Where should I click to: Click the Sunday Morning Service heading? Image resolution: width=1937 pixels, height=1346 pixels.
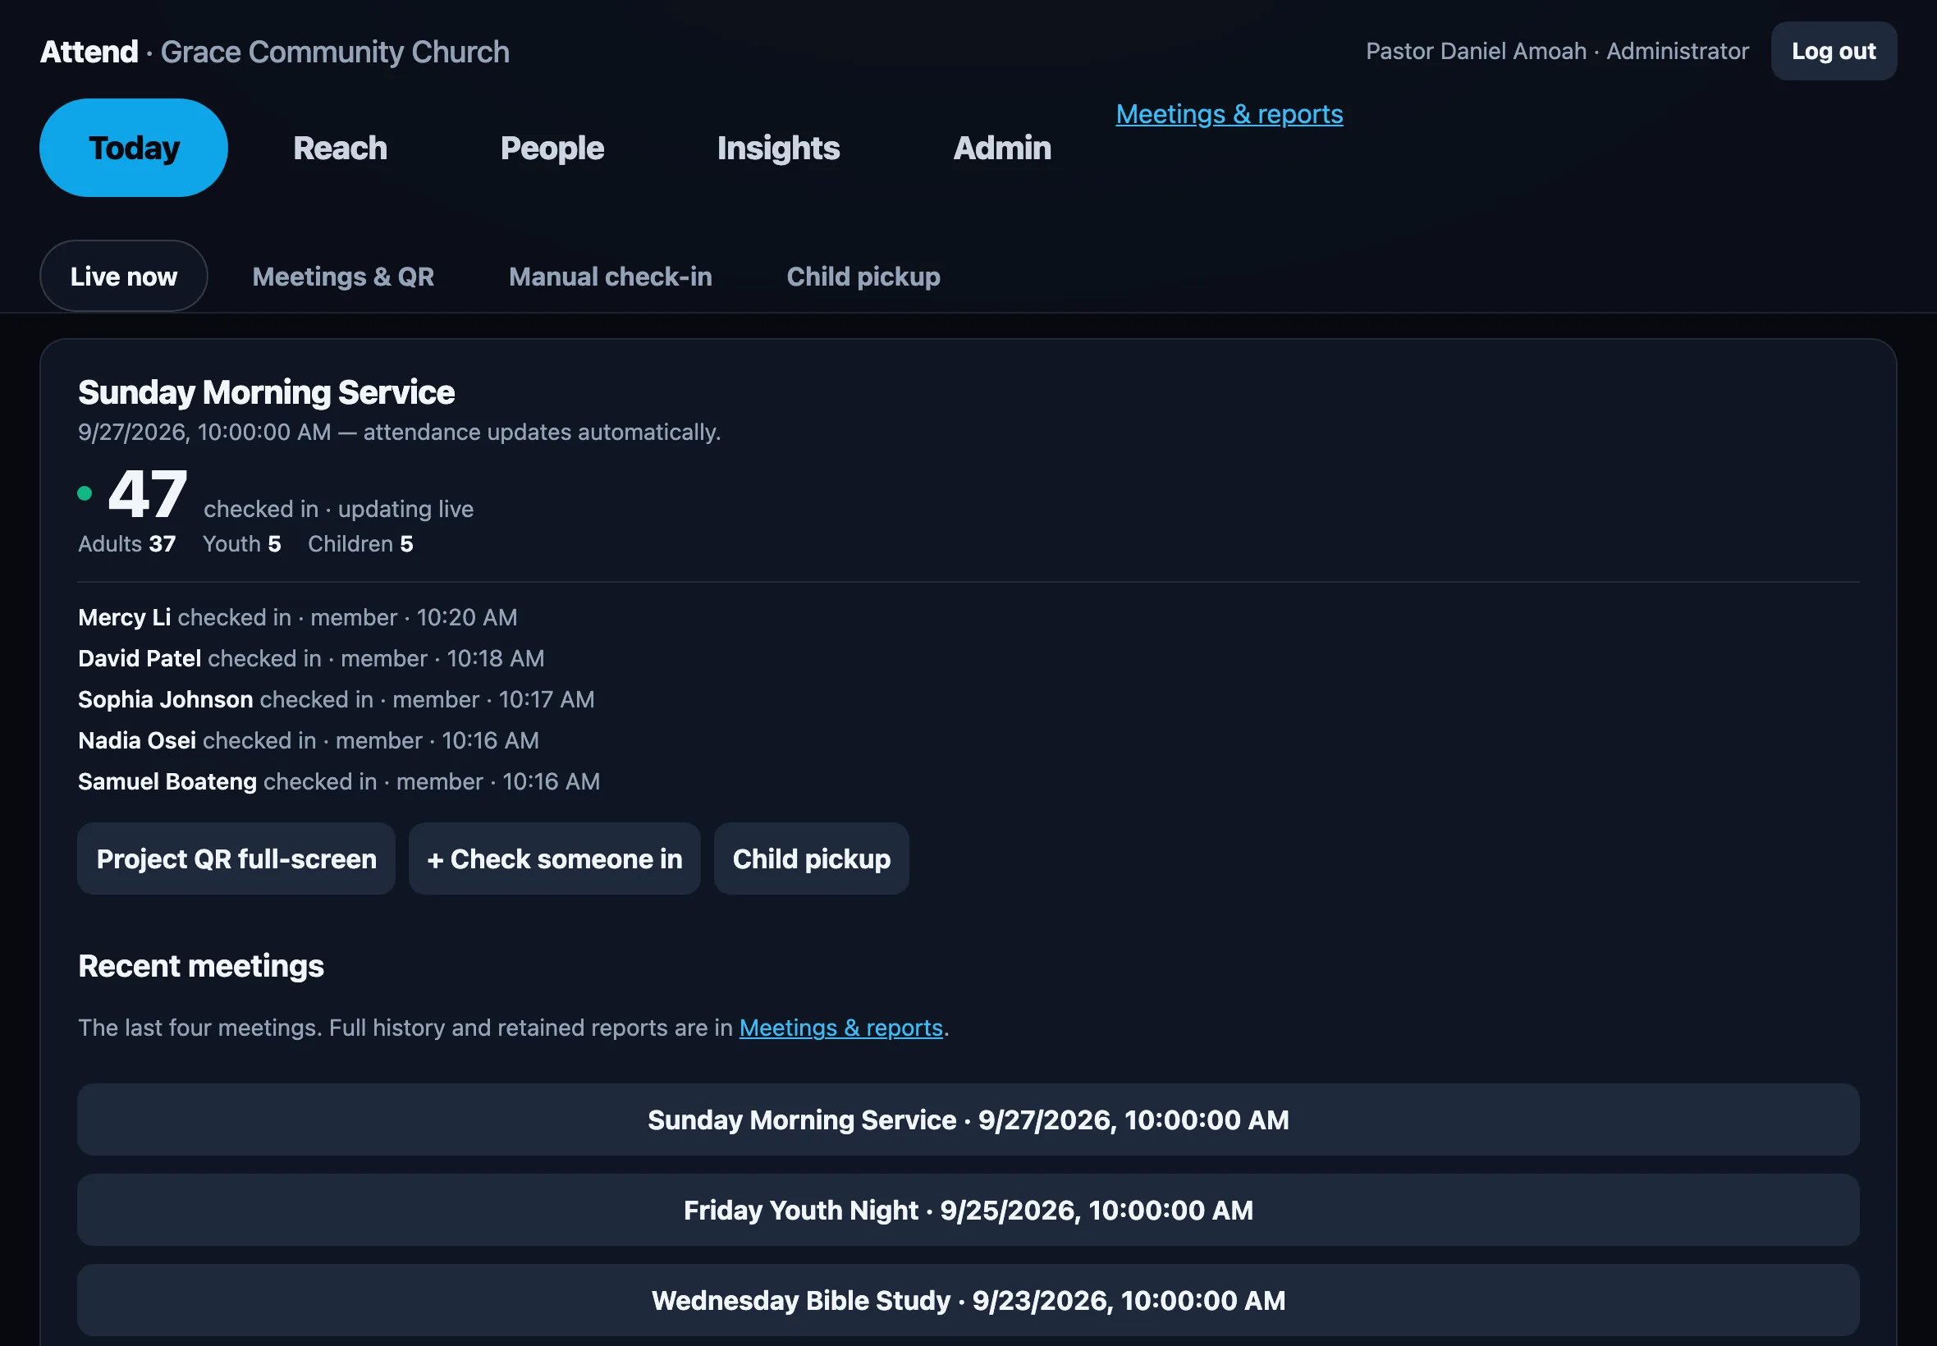tap(267, 392)
